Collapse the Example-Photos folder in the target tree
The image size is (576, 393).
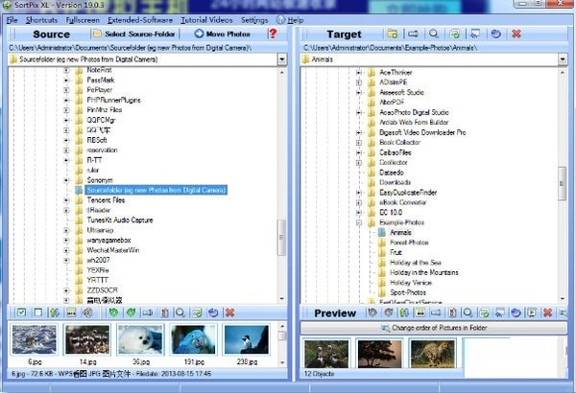point(359,222)
